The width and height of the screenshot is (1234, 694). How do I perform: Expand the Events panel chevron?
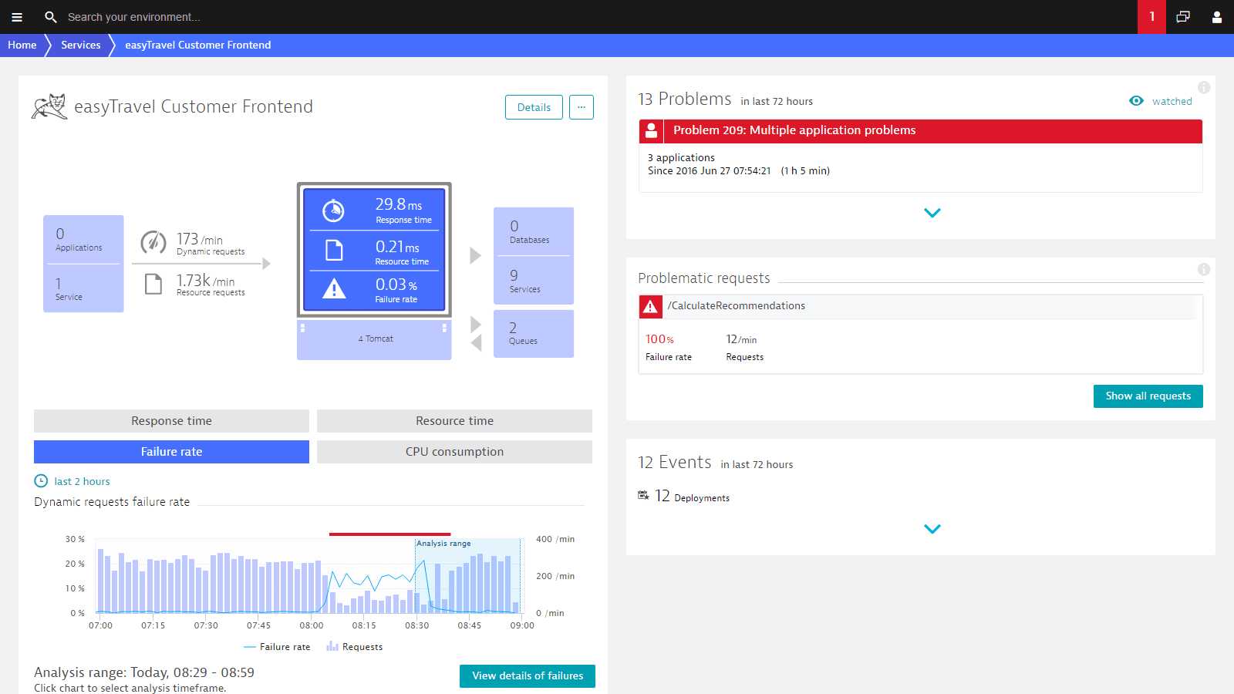click(932, 529)
